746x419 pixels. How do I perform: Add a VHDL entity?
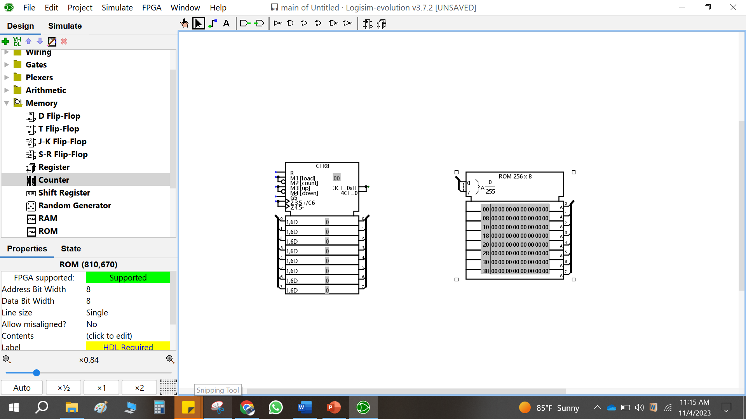(17, 42)
